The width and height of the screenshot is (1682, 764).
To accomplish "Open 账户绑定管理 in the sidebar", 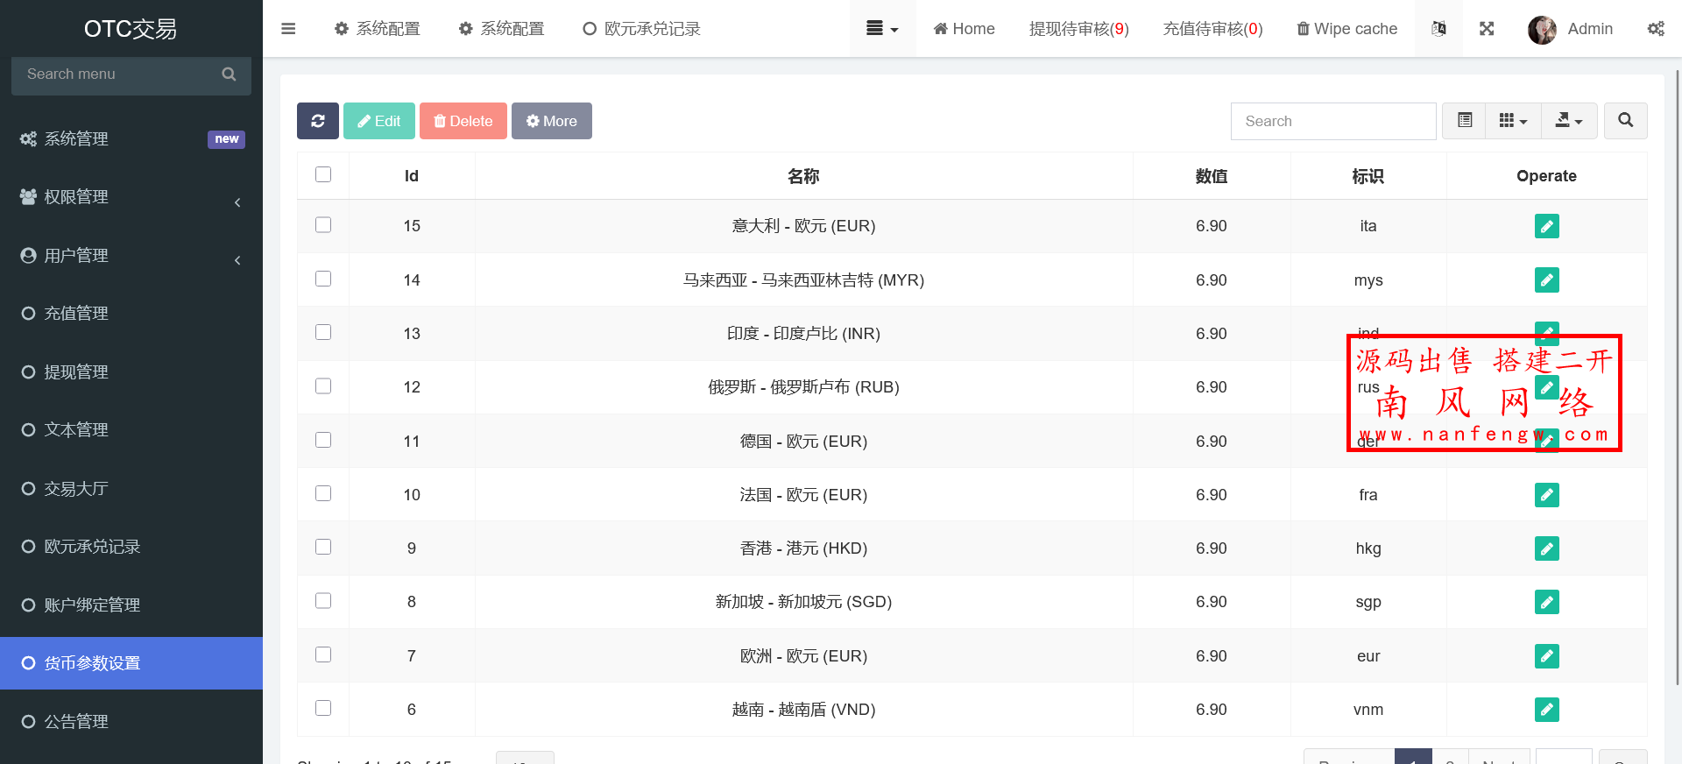I will click(x=131, y=605).
